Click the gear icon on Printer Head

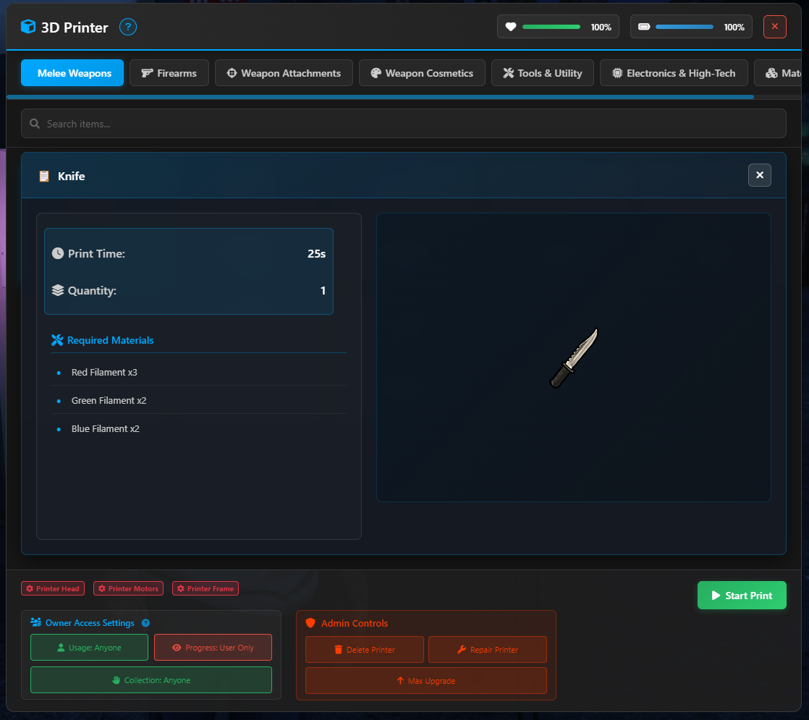click(x=30, y=588)
